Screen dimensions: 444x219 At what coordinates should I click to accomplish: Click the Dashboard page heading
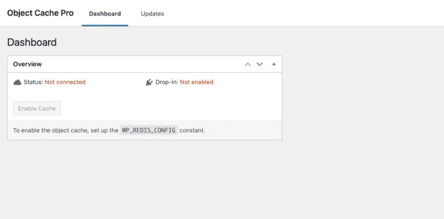32,42
